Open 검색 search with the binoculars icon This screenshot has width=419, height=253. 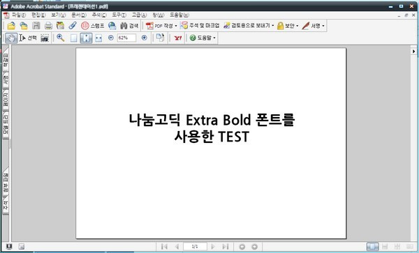(129, 26)
